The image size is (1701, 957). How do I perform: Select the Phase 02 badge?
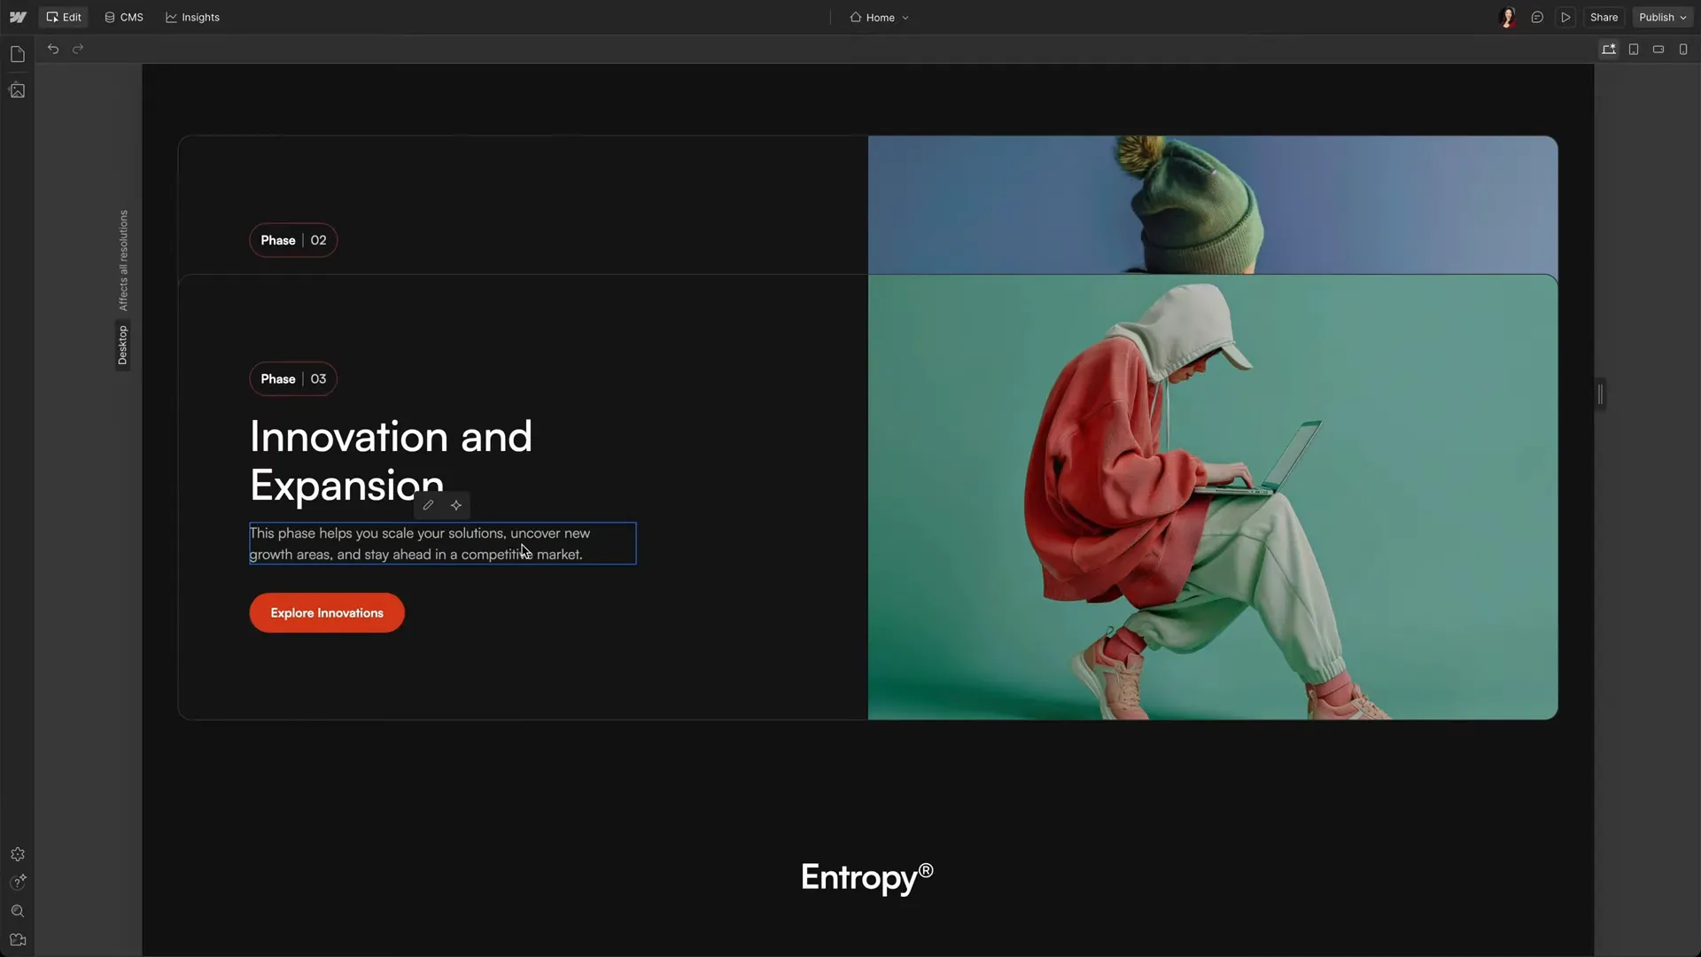pyautogui.click(x=293, y=240)
